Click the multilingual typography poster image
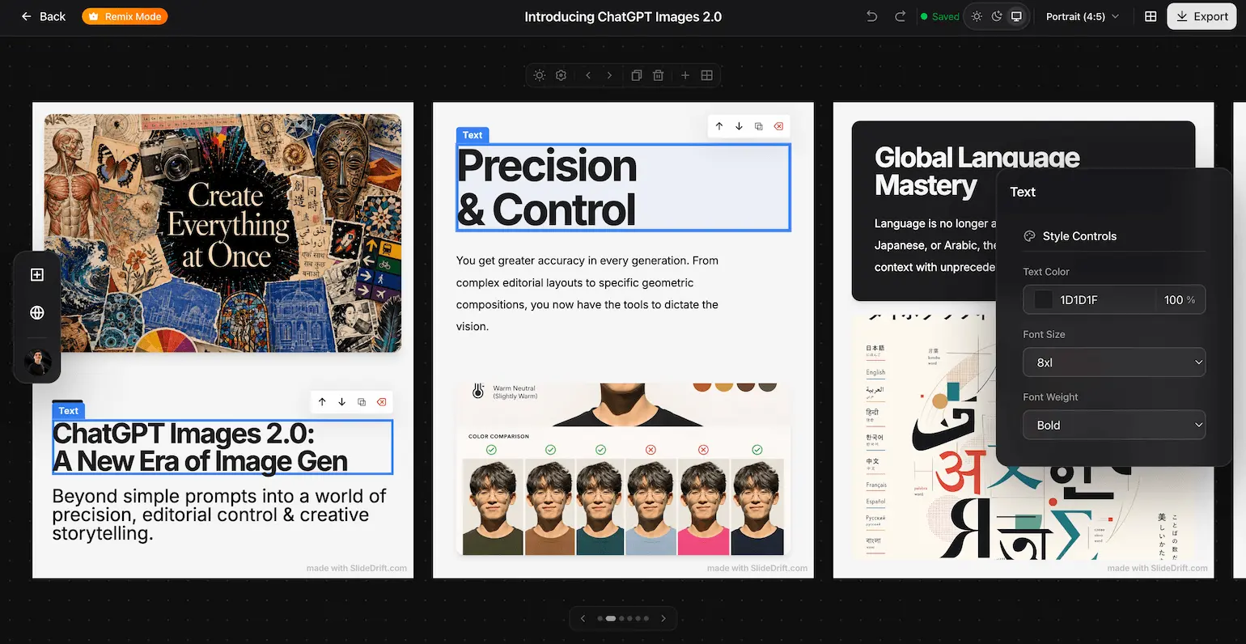This screenshot has width=1246, height=644. (x=1023, y=437)
